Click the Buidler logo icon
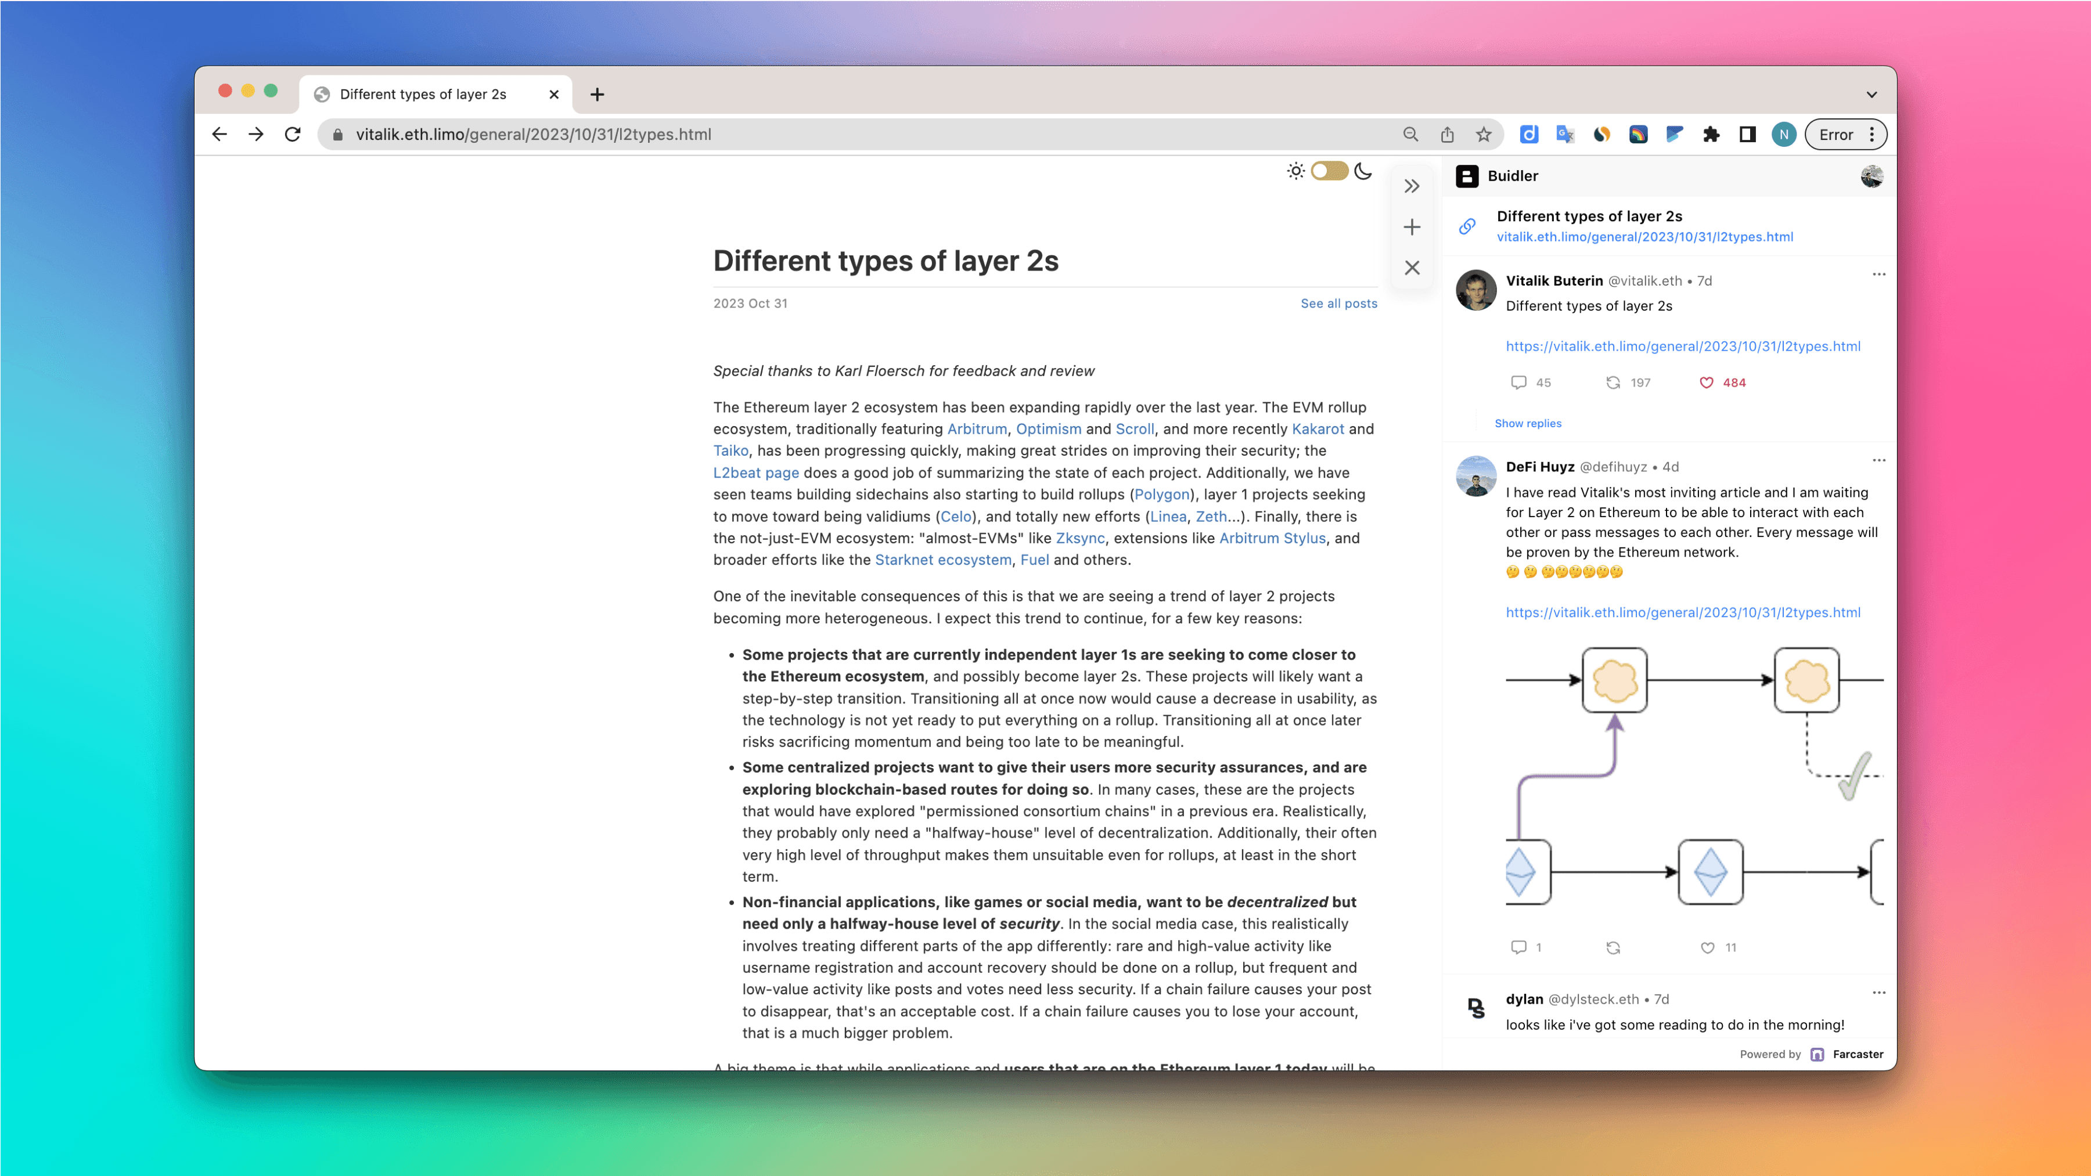The width and height of the screenshot is (2091, 1176). coord(1467,176)
